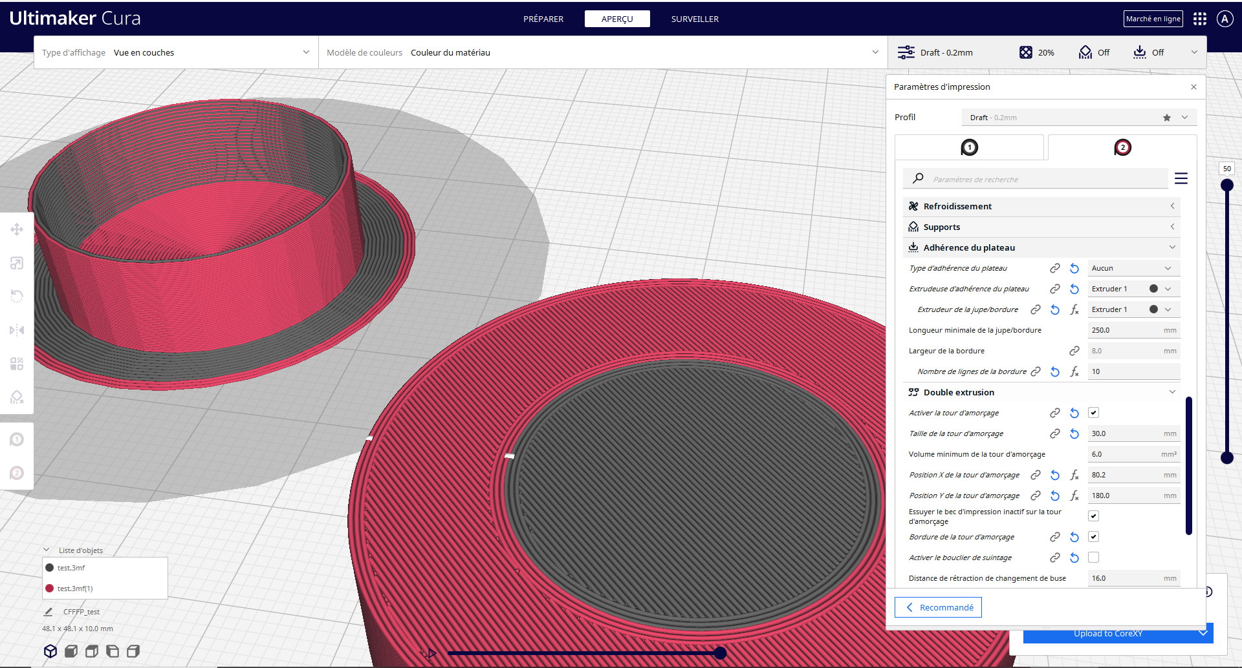Click the top layer slider handle
This screenshot has width=1242, height=668.
pyautogui.click(x=1226, y=185)
